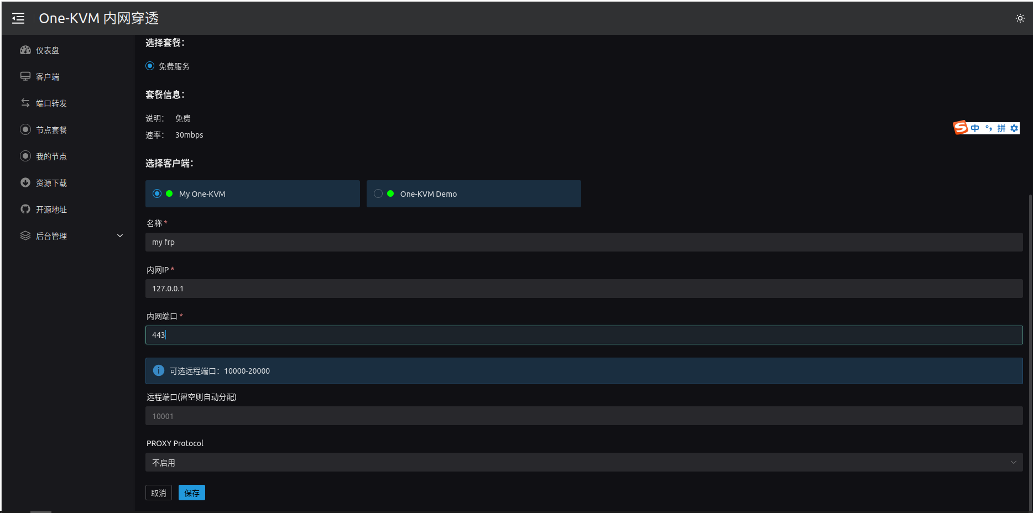This screenshot has height=513, width=1033.
Task: Click the GitHub open-source icon
Action: tap(25, 210)
